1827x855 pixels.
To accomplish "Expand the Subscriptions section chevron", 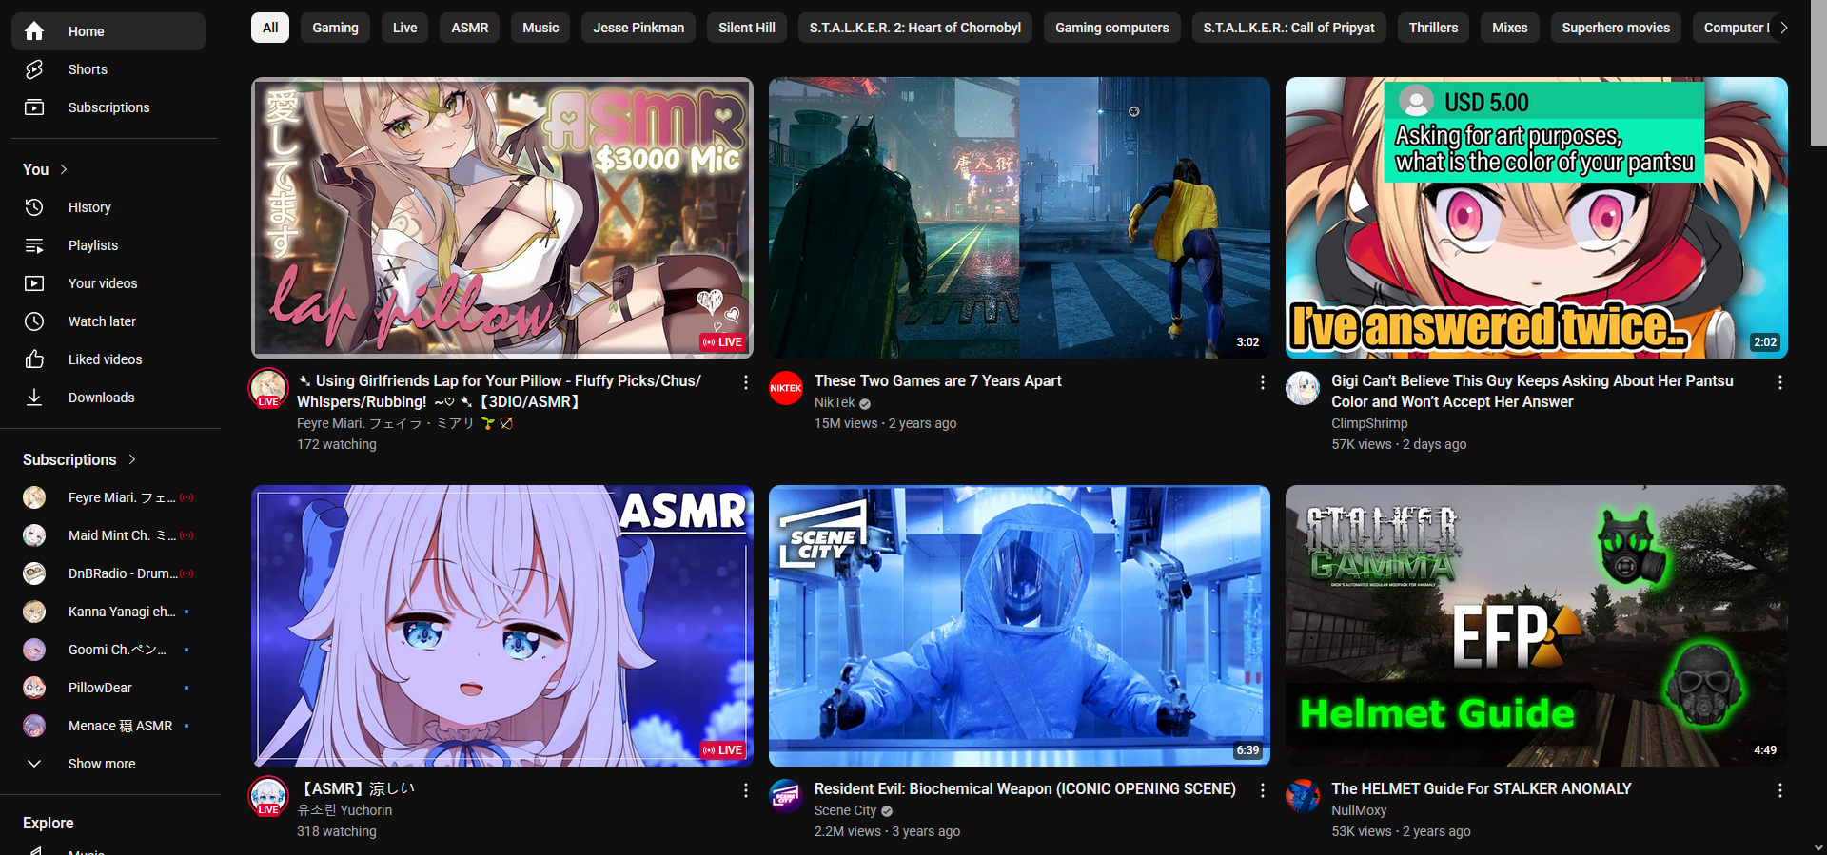I will (132, 459).
